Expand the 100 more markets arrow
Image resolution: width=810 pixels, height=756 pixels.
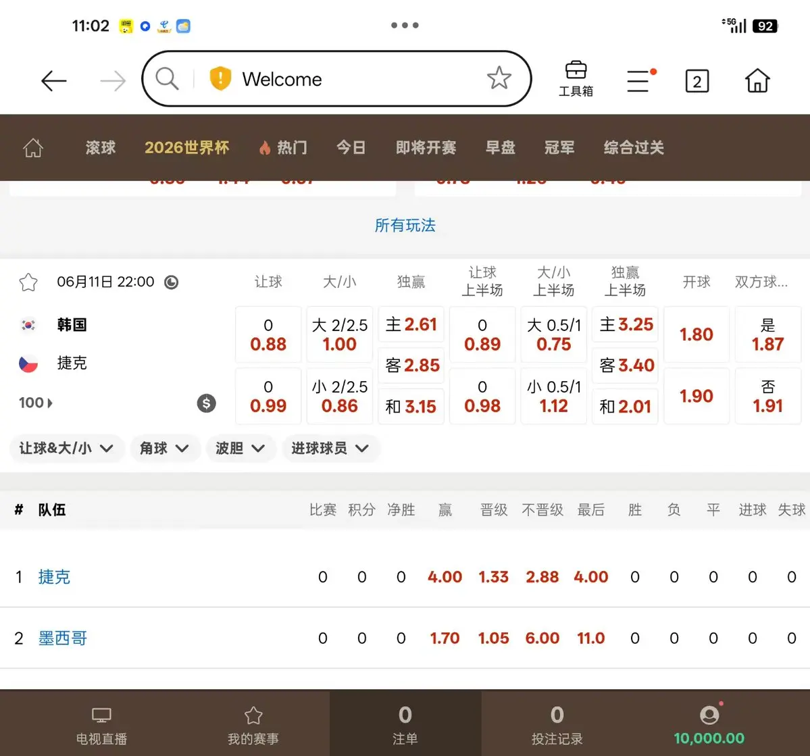(x=36, y=403)
